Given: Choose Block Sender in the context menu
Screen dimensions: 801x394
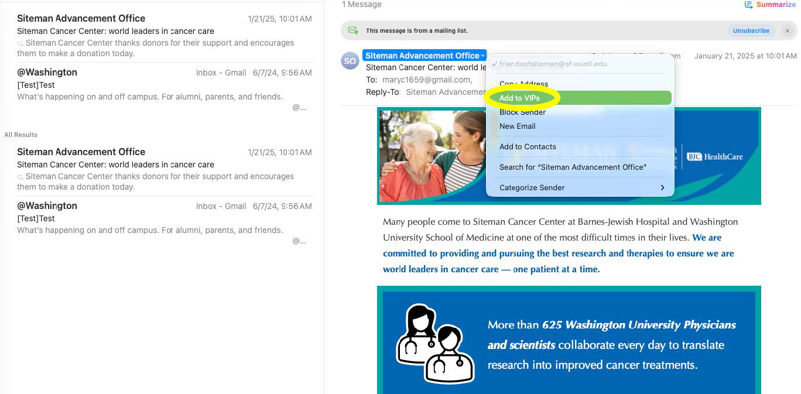Looking at the screenshot, I should coord(522,112).
